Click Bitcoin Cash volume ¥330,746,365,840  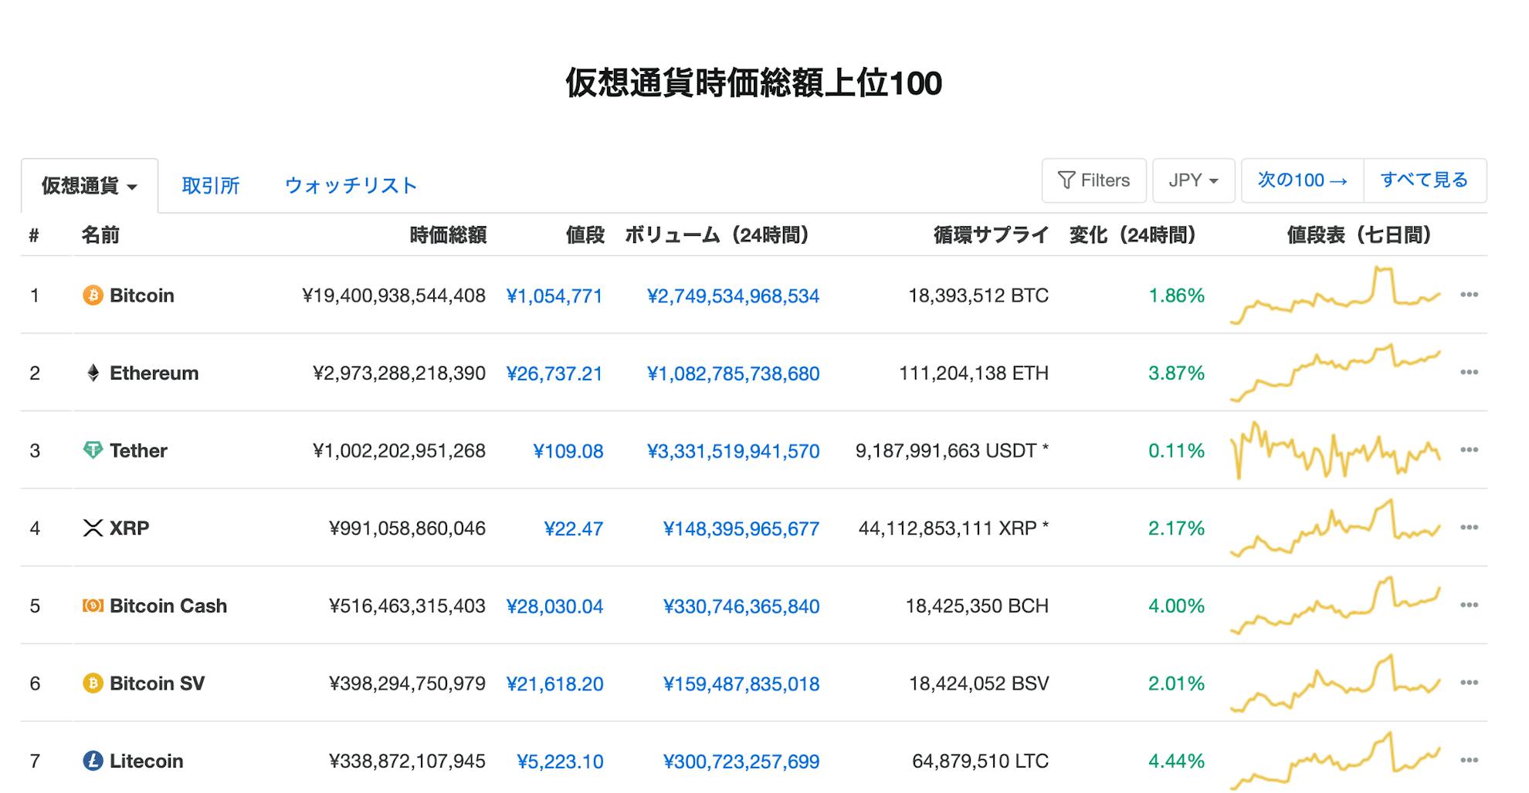coord(741,606)
